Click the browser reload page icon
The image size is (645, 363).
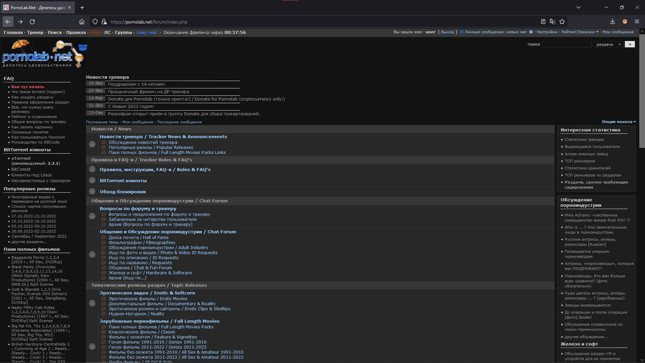coord(32,22)
